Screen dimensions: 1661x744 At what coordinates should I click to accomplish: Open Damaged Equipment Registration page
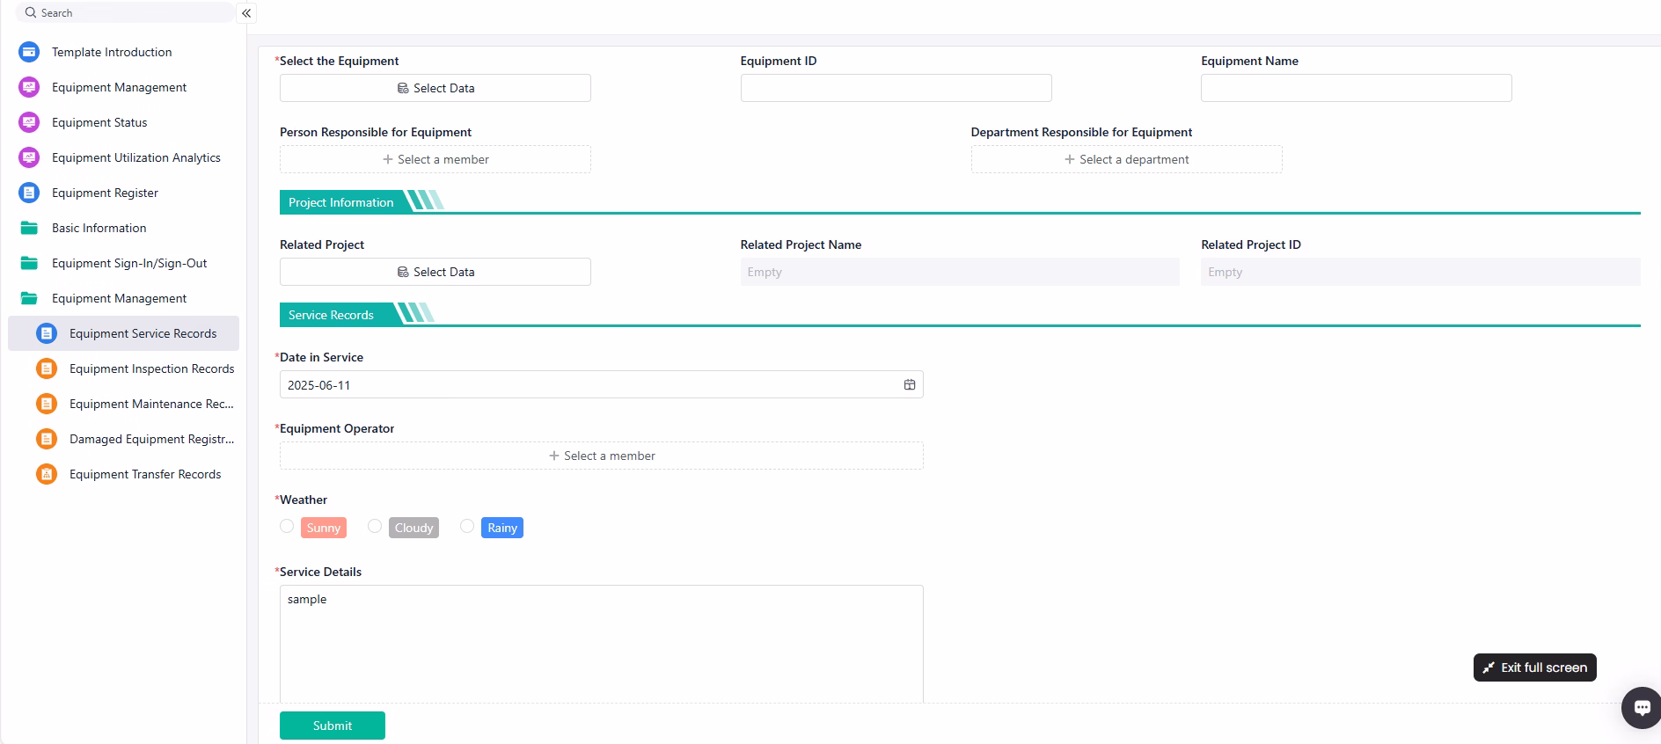pyautogui.click(x=151, y=439)
